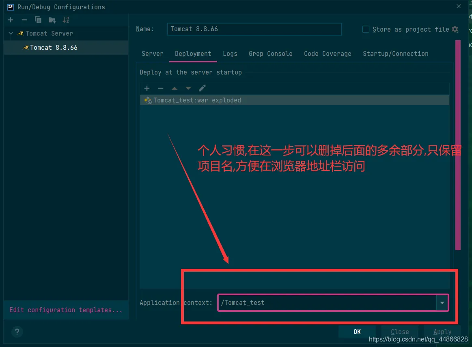Open the Startup/Connection tab
Viewport: 472px width, 347px height.
[x=396, y=54]
